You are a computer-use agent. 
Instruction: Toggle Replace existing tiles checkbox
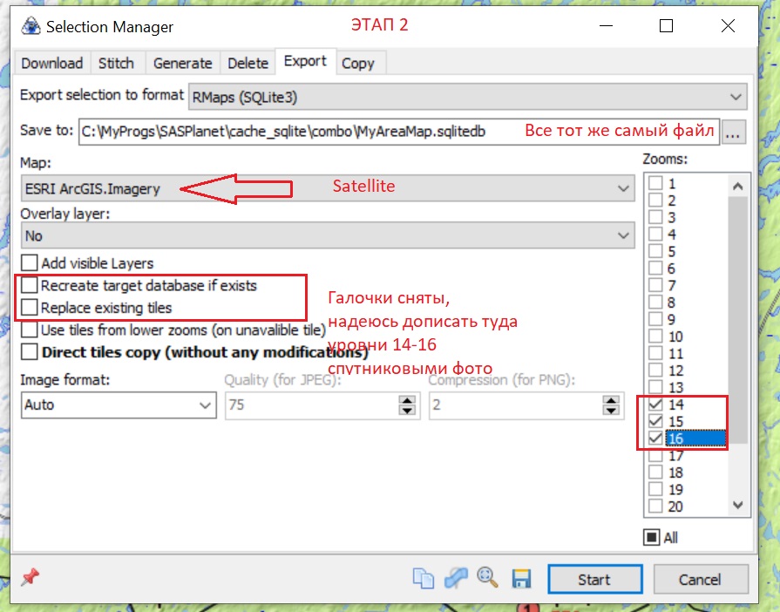click(31, 308)
